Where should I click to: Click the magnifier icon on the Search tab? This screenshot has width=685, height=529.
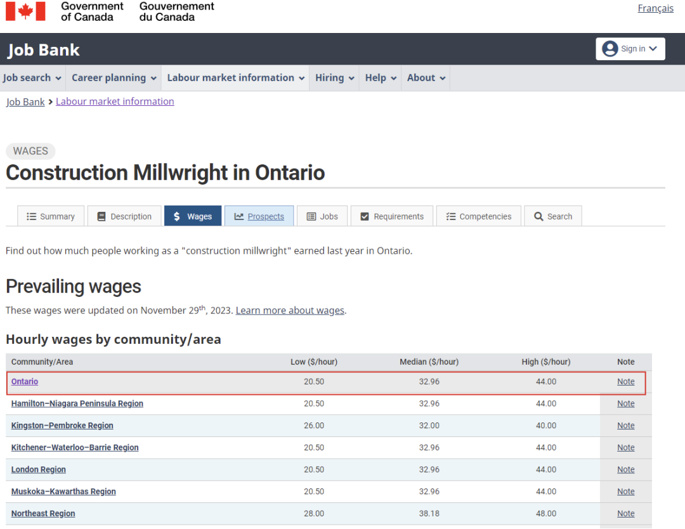click(538, 216)
